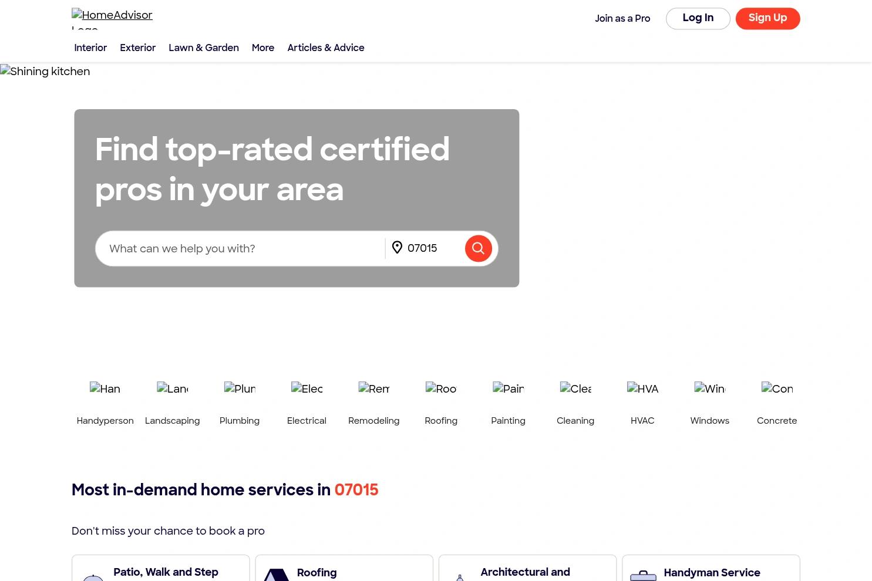Click the Plumbing label
This screenshot has height=581, width=872.
(x=240, y=421)
